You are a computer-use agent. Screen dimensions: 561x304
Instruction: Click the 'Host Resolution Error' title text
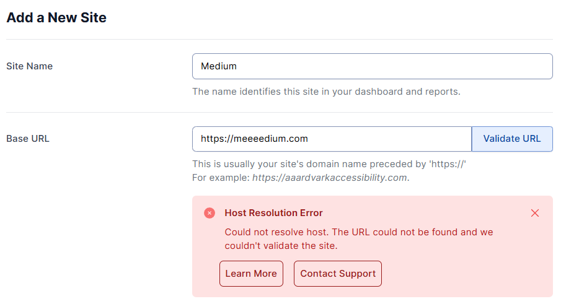(x=273, y=213)
